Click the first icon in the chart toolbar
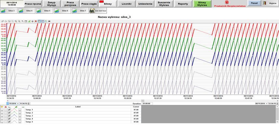Screen dimensions: 279x136 click(2, 21)
